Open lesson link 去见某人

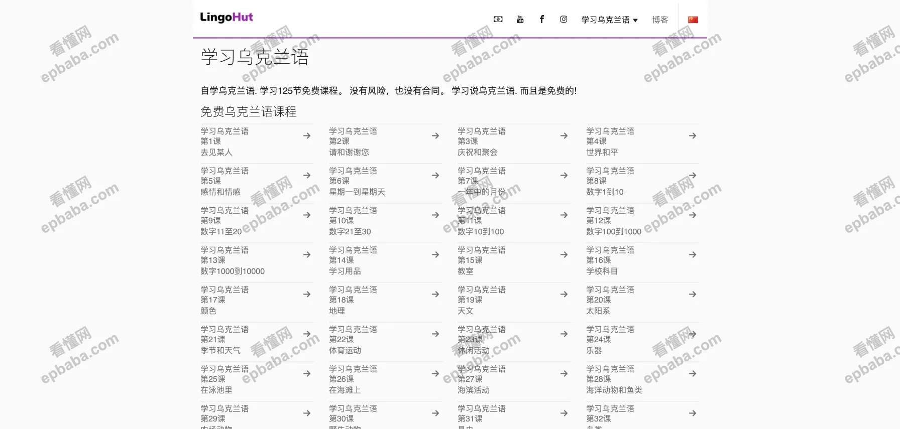coord(216,152)
